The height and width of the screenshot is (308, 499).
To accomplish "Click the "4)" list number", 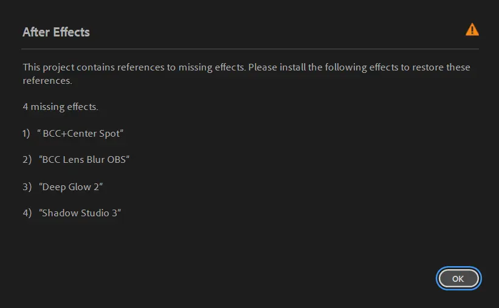I will 27,213.
